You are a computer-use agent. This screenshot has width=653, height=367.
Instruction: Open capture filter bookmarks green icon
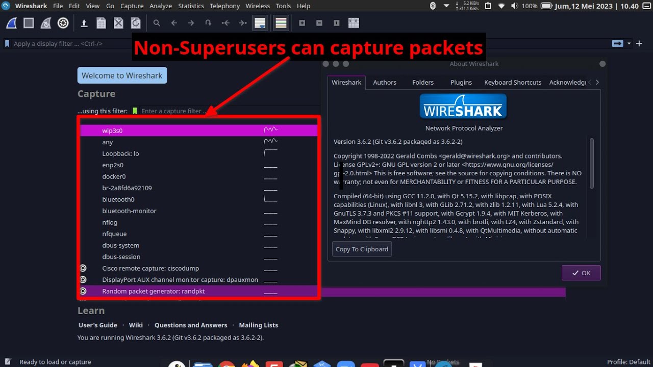click(x=135, y=111)
